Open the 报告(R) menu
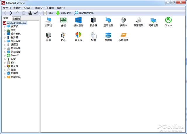 tap(28, 8)
